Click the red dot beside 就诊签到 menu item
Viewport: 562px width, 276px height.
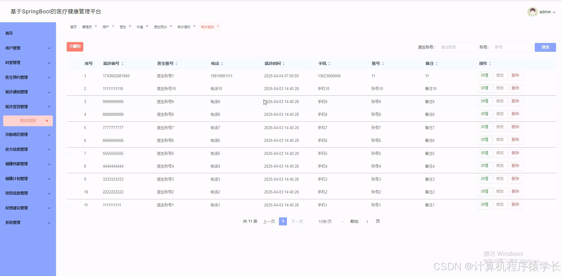[x=46, y=121]
